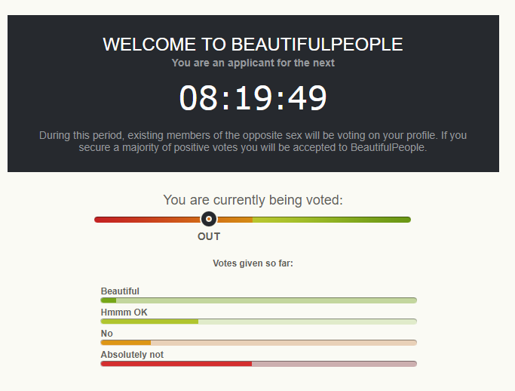Click the orange section of the voting meter
The height and width of the screenshot is (391, 515).
click(235, 220)
